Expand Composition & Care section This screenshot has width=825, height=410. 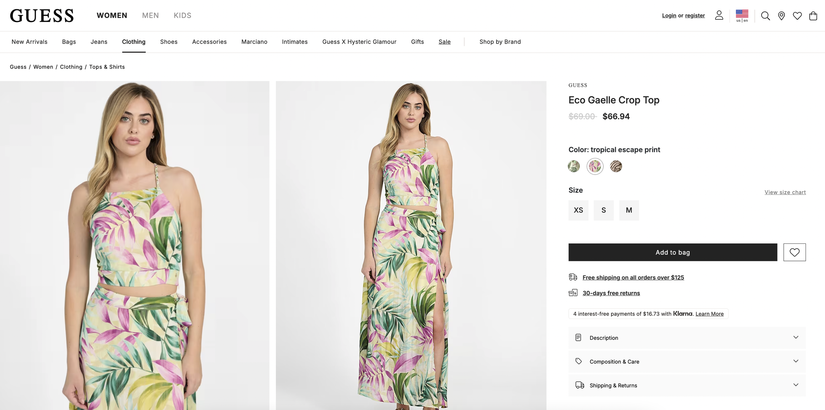click(687, 361)
